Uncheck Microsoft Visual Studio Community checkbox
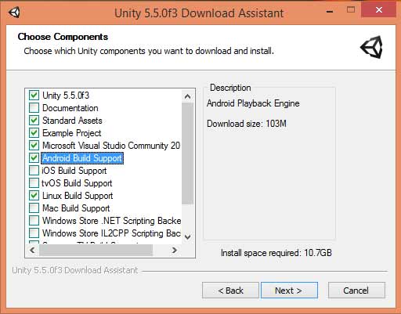 [x=34, y=146]
